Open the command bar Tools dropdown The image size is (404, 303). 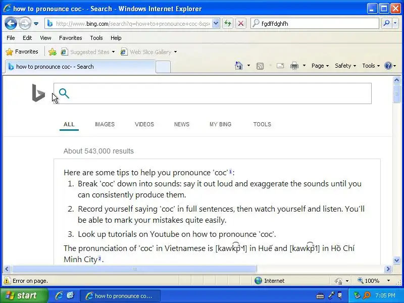click(x=371, y=66)
